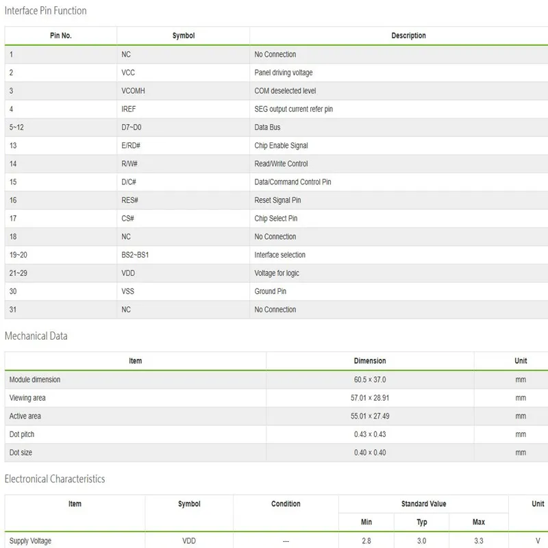Click the Electronical Characteristics heading

[55, 479]
